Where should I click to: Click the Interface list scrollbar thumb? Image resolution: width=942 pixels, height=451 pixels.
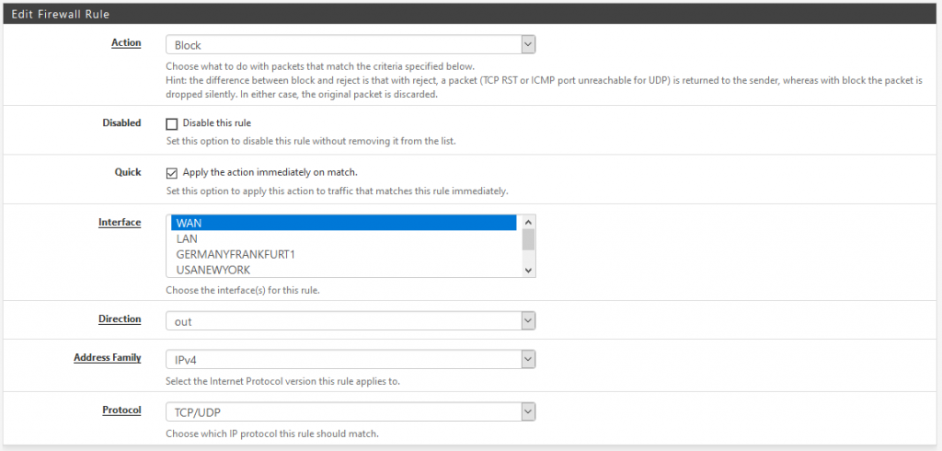529,238
